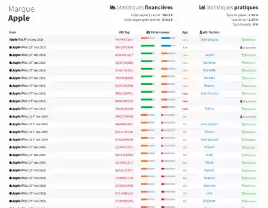
Task: Click the Apple logo in the iMac mid-2017 row
Action: (x=11, y=47)
